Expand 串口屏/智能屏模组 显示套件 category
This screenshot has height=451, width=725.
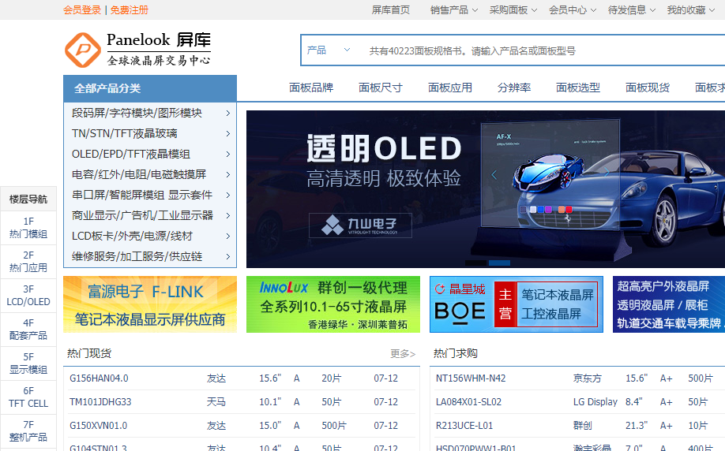click(150, 195)
